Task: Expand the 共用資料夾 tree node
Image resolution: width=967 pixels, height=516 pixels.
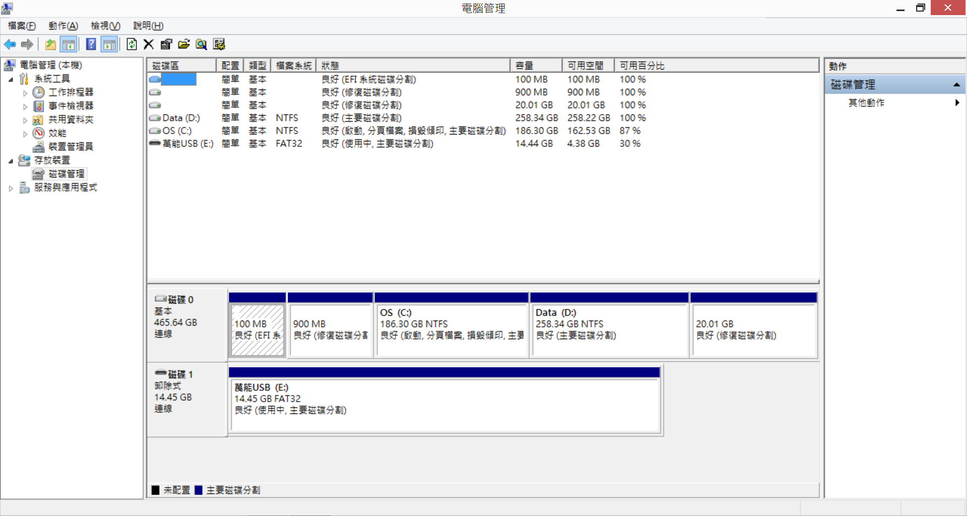Action: click(25, 120)
